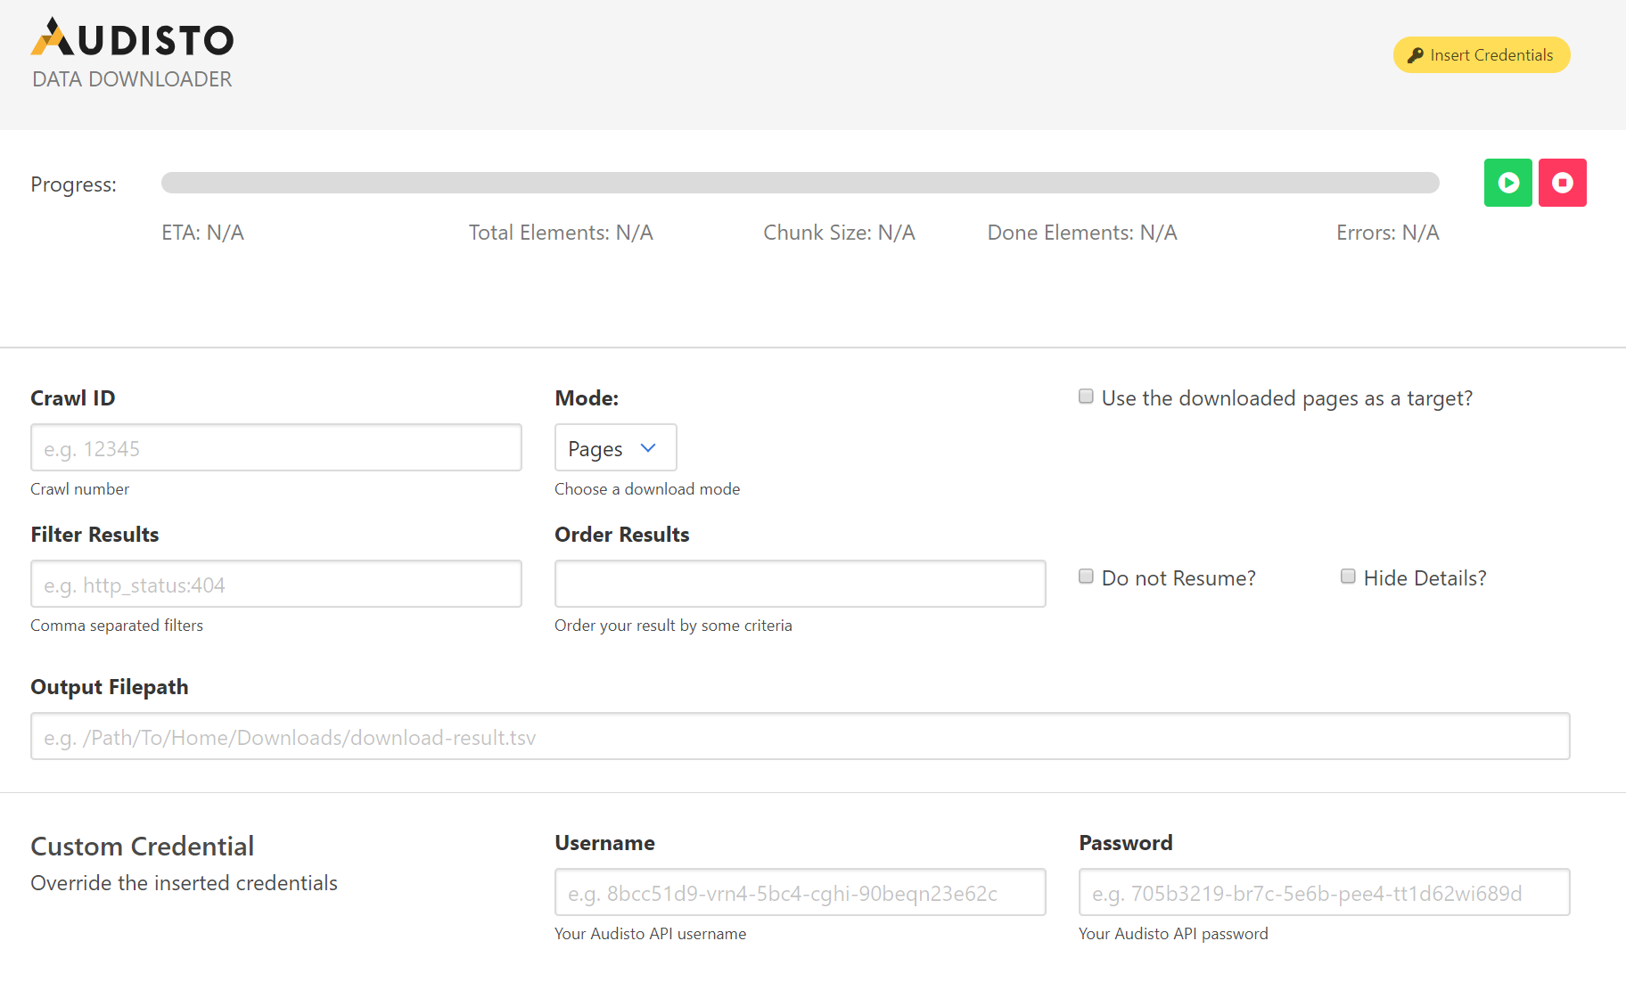The width and height of the screenshot is (1626, 982).
Task: Click 'Override the inserted credentials' text
Action: (184, 883)
